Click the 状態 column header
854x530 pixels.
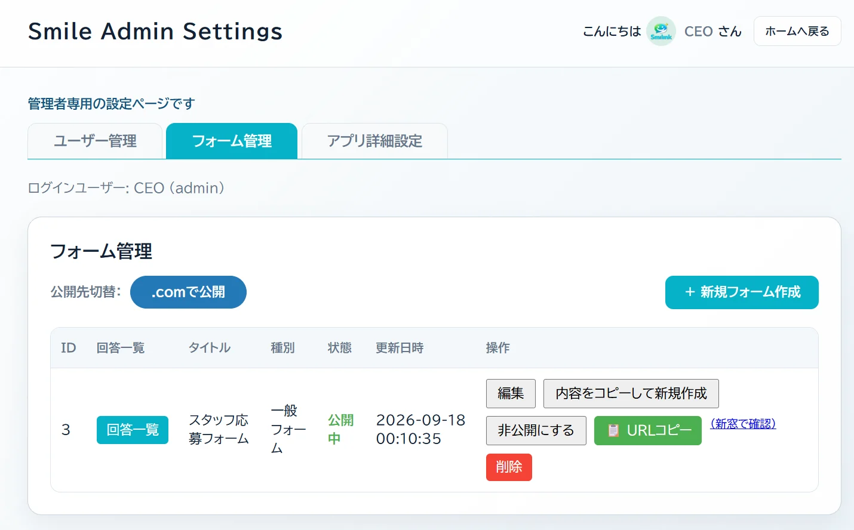340,348
